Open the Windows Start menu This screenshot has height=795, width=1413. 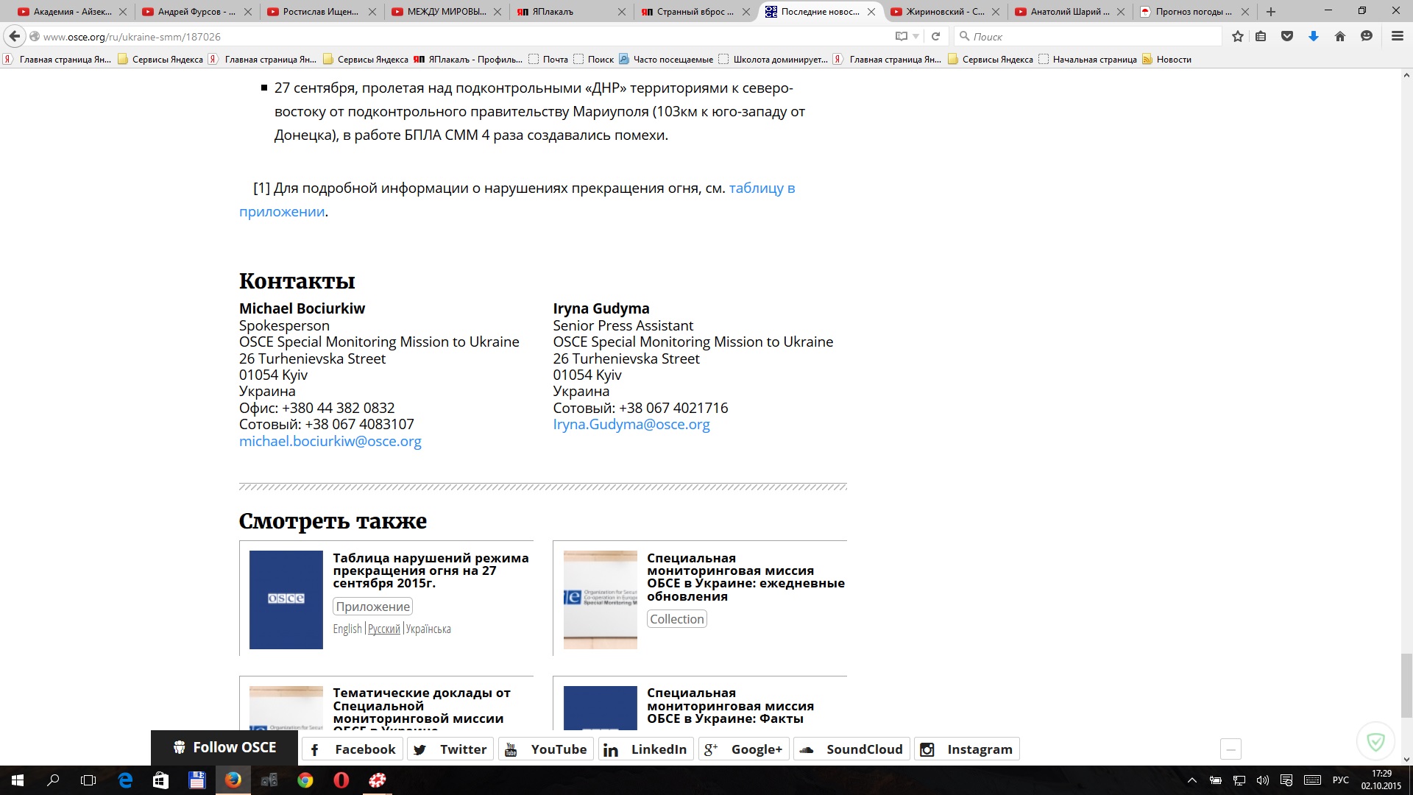[x=18, y=780]
